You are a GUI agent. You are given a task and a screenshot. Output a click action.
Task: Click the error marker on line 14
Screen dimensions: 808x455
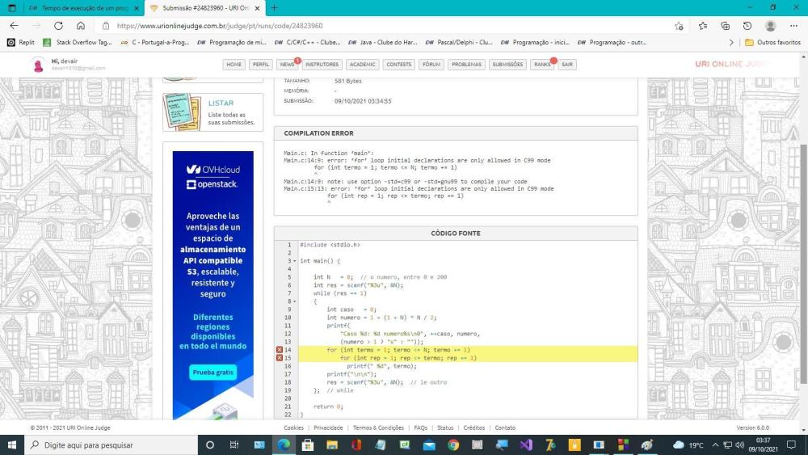280,349
